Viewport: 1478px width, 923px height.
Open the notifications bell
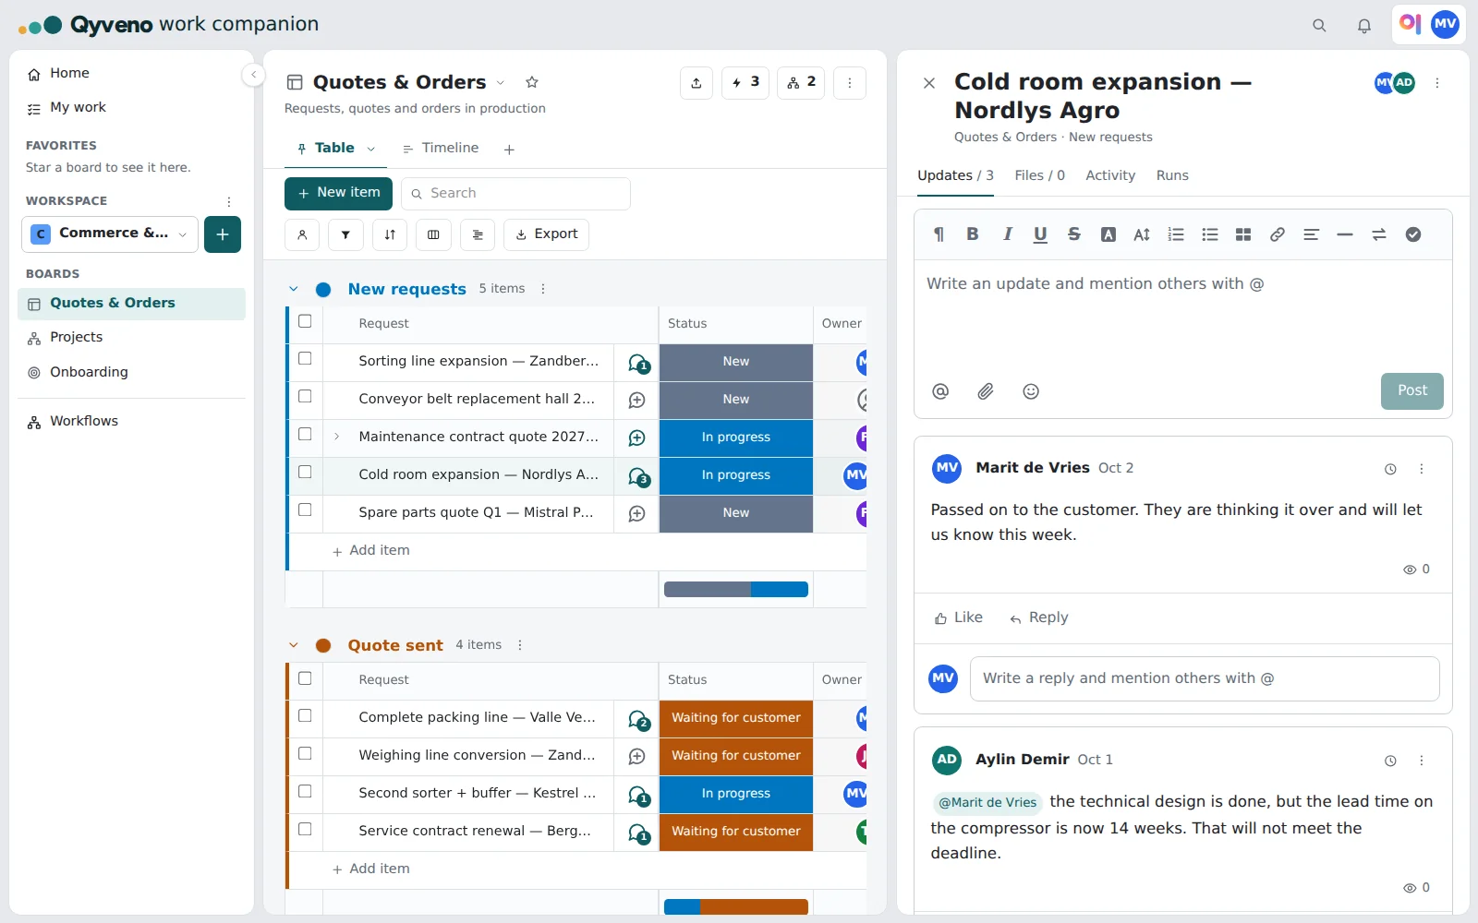[x=1364, y=26]
